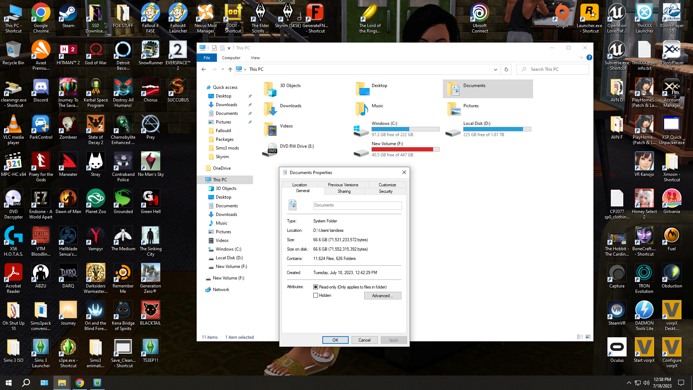This screenshot has height=390, width=693.
Task: Select the Ubisoft Connect desktop icon
Action: pyautogui.click(x=480, y=18)
